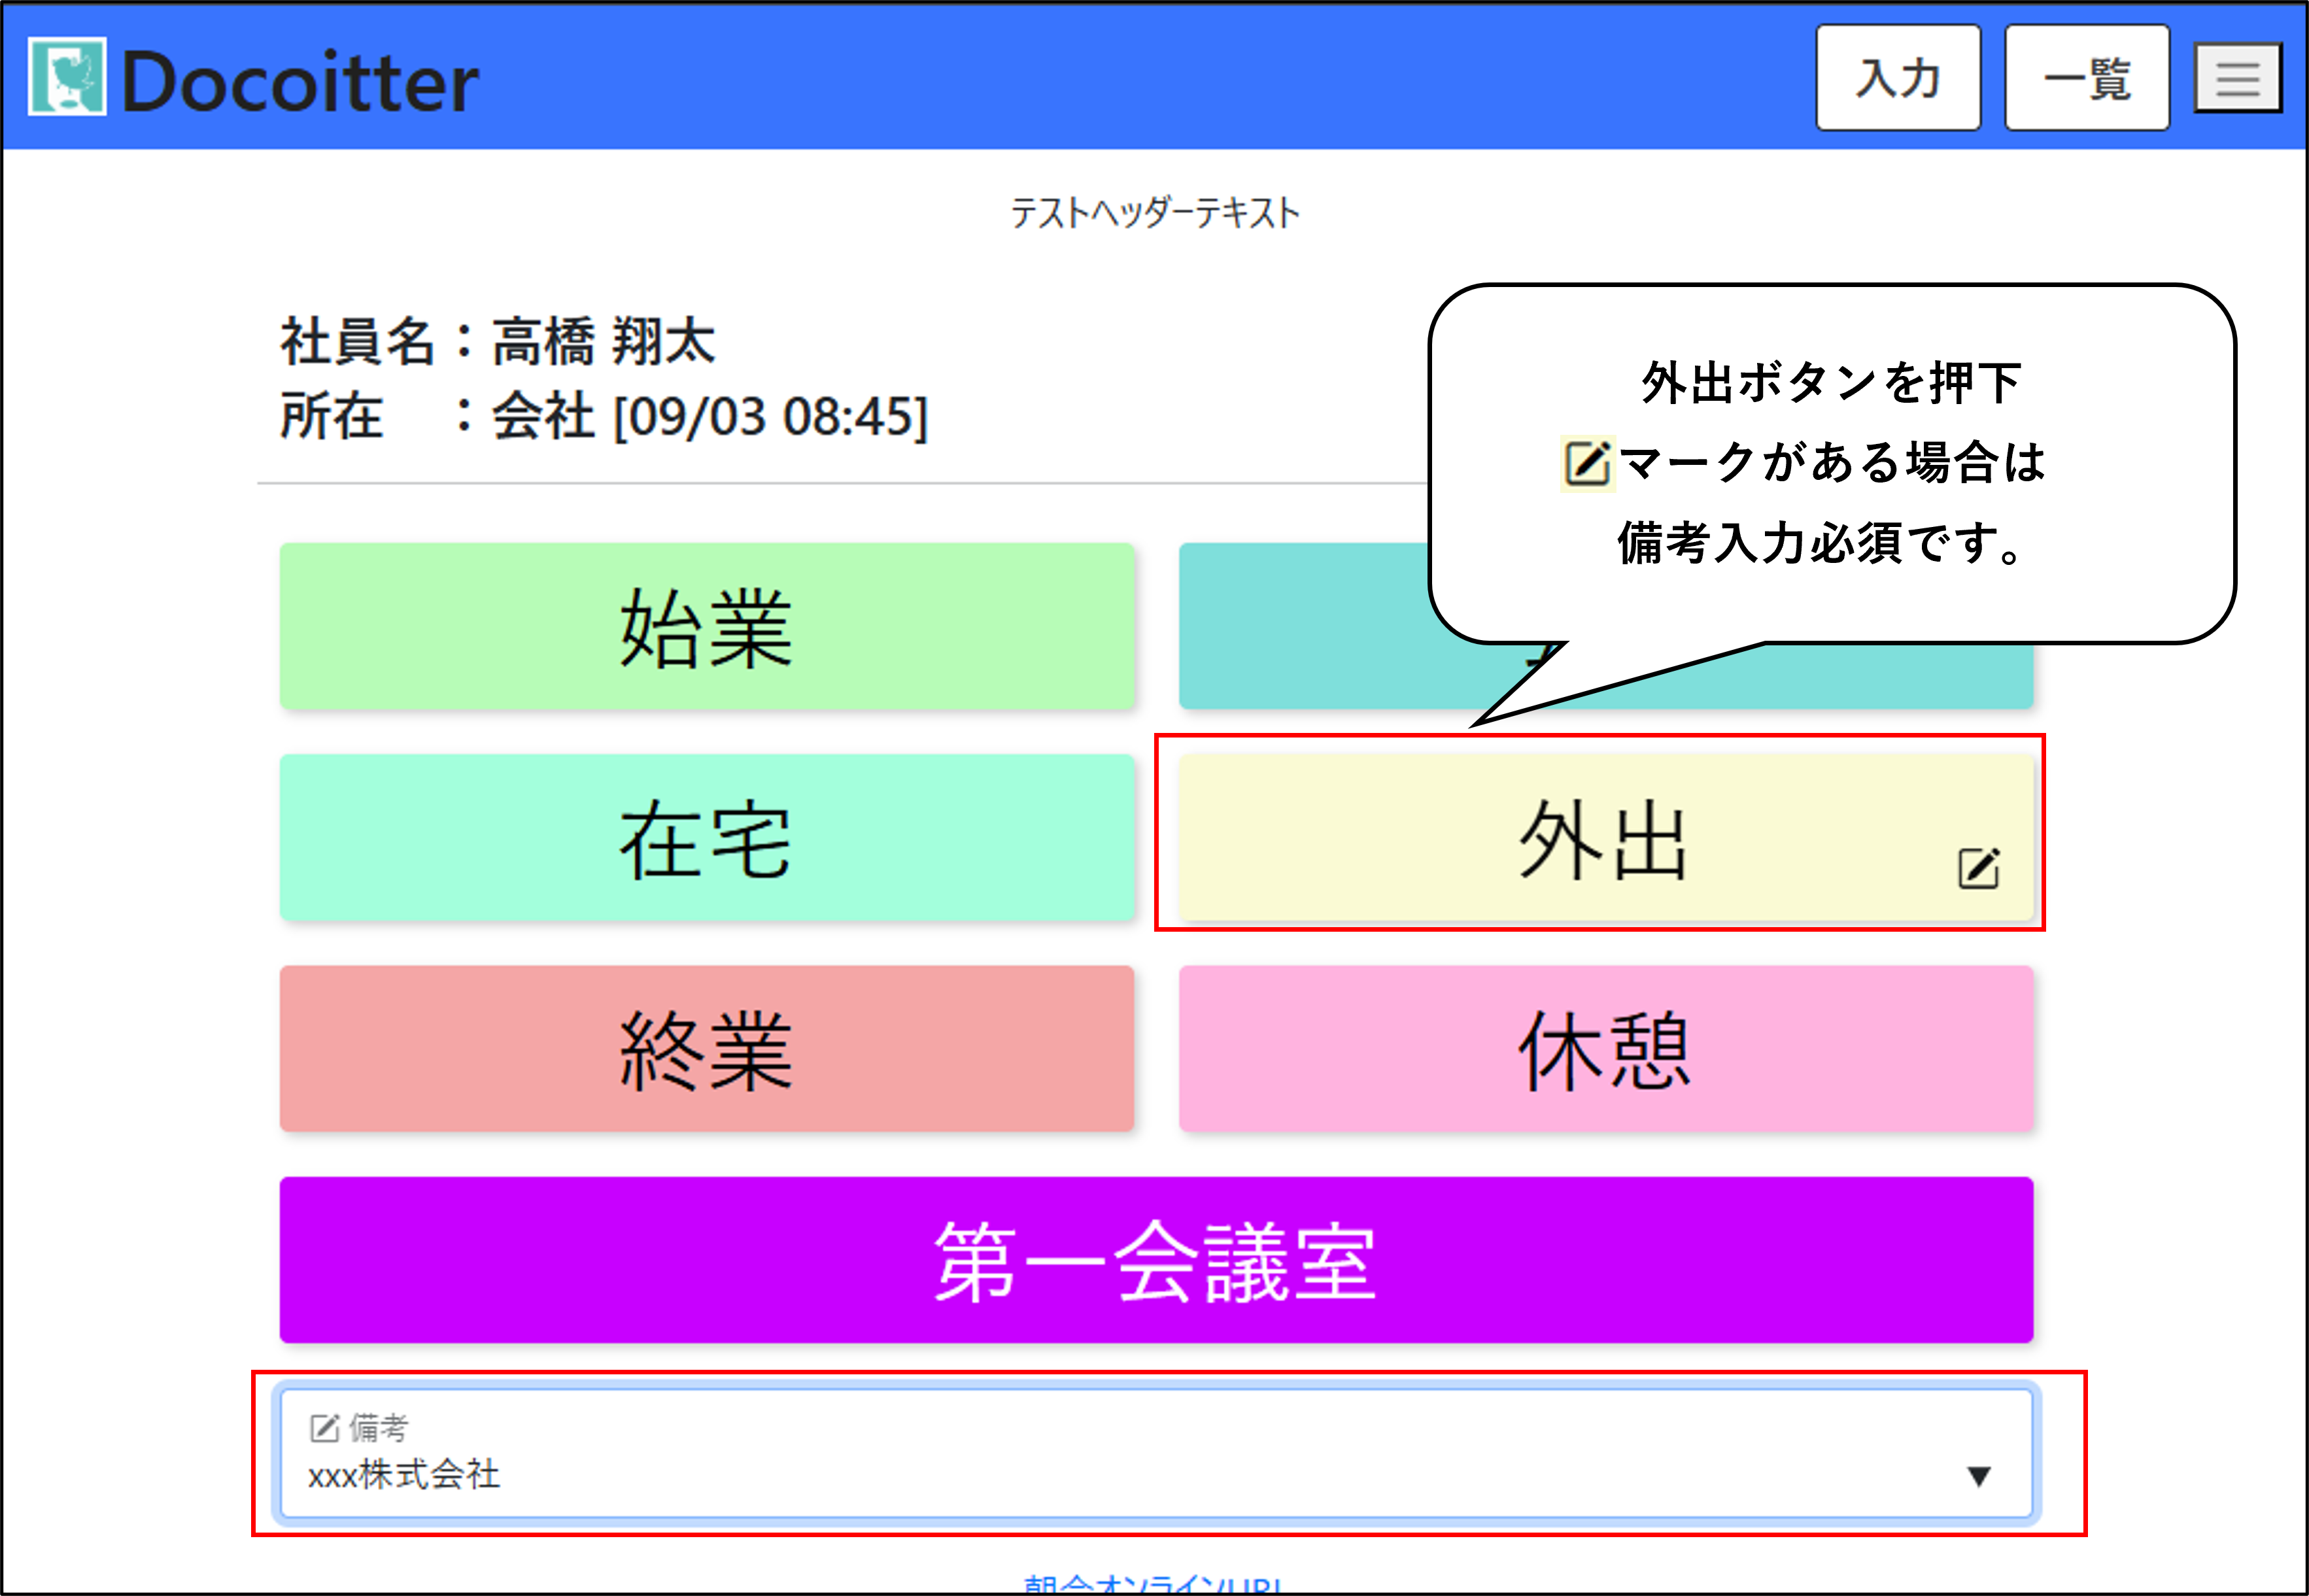Screen dimensions: 2309x1596
Task: Click the Docoitter title text
Action: click(300, 81)
